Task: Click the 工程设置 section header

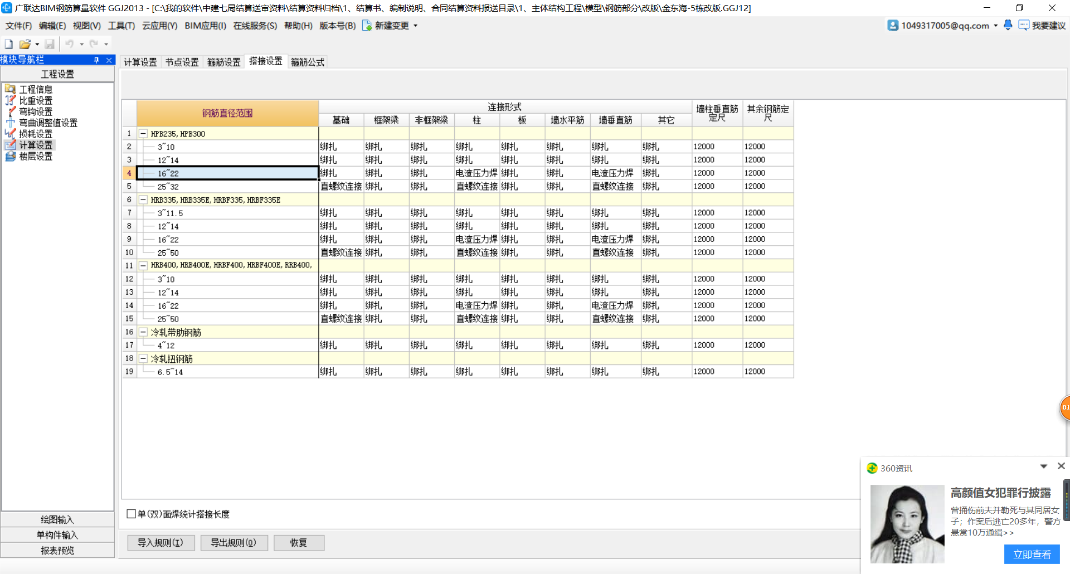Action: (x=57, y=74)
